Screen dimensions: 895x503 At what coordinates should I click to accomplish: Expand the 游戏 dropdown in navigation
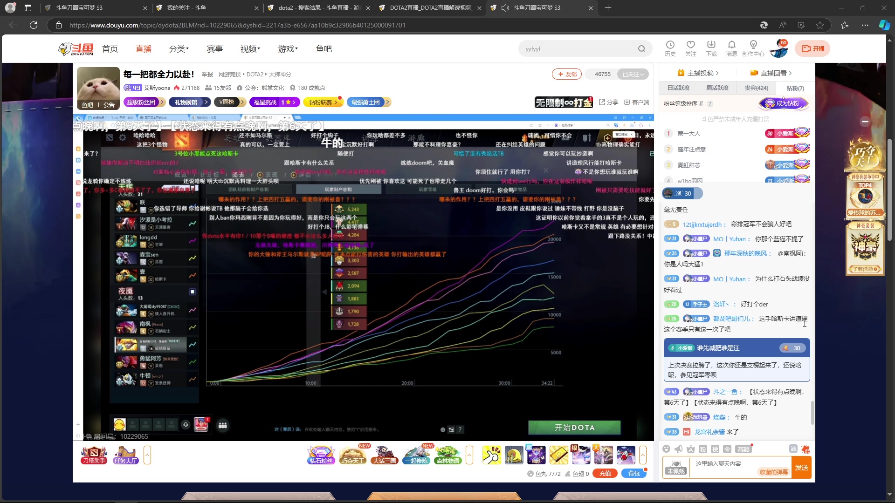(x=288, y=49)
